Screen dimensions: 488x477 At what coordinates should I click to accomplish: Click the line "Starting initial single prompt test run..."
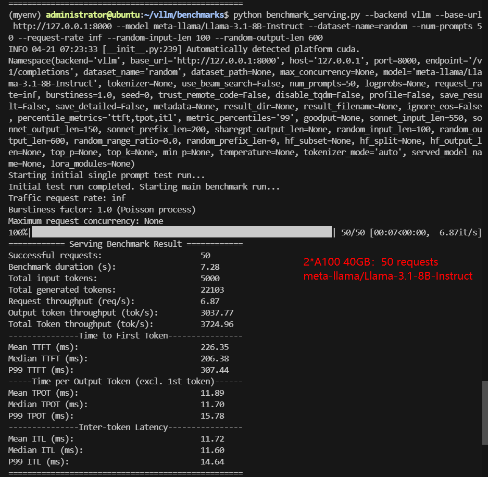[107, 175]
